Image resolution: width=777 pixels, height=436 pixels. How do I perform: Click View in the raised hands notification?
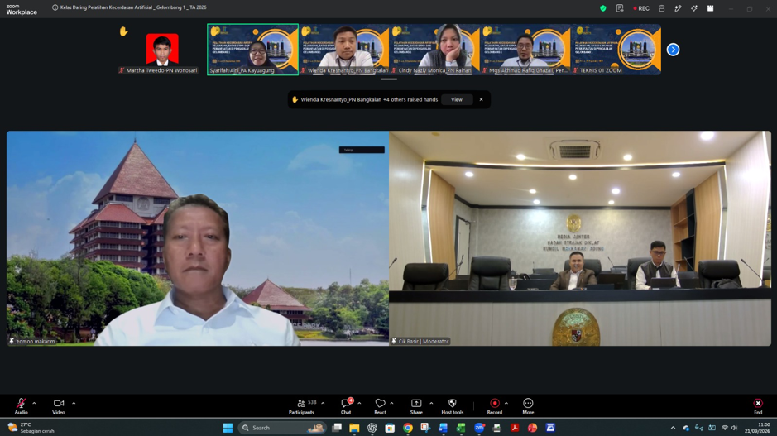click(x=457, y=99)
